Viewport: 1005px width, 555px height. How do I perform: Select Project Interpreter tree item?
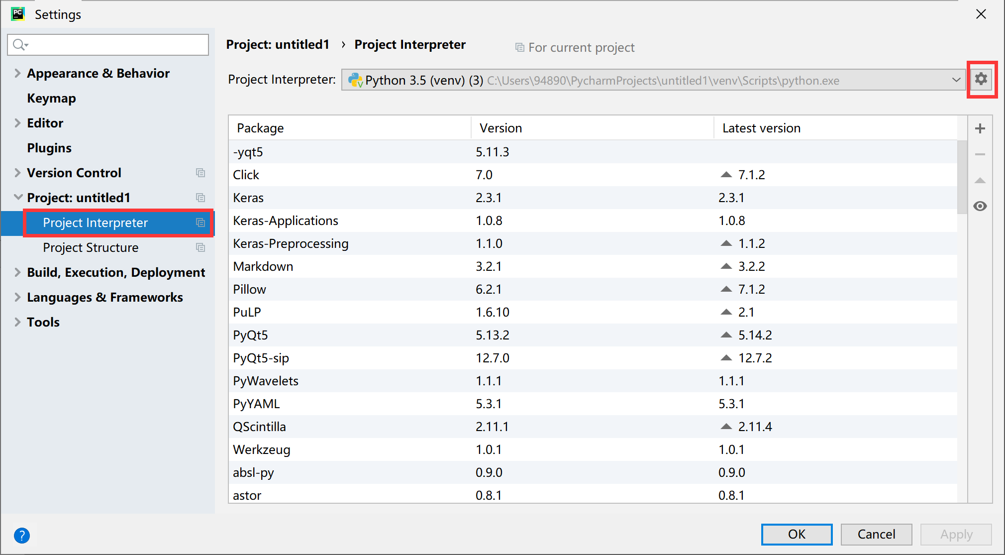click(x=95, y=222)
